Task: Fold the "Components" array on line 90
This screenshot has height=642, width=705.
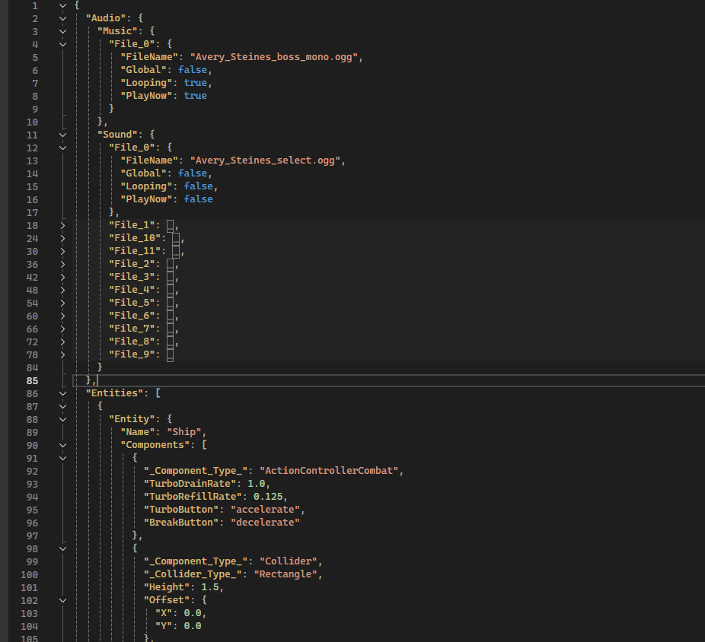Action: (62, 445)
